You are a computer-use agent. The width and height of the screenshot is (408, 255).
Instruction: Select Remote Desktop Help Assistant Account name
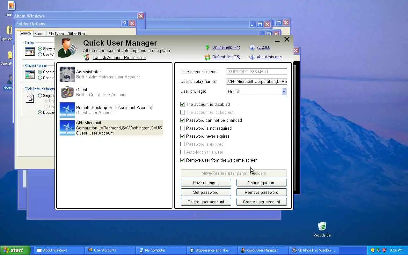[x=114, y=108]
